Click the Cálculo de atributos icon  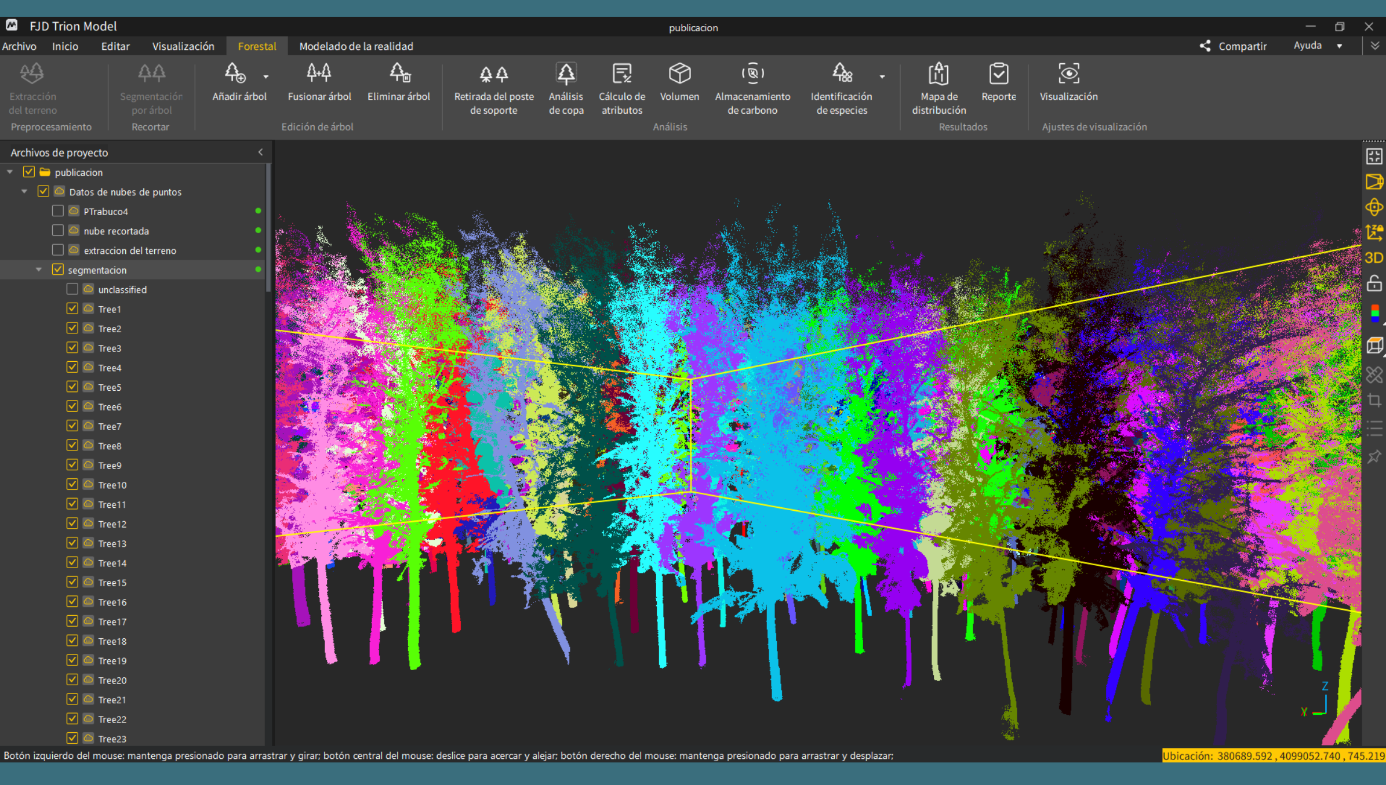pos(621,73)
